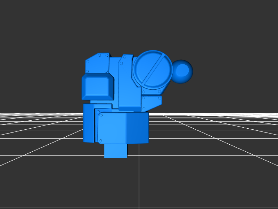Click the bright horizon line at far right
This screenshot has height=209, width=278.
pyautogui.click(x=264, y=113)
